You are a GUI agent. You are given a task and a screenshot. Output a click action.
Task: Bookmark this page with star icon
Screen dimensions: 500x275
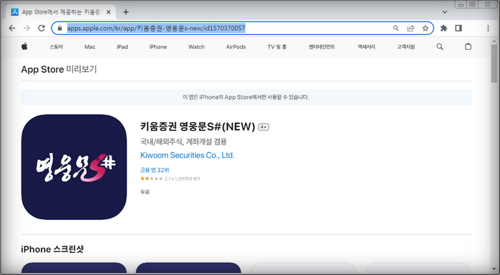tap(426, 28)
